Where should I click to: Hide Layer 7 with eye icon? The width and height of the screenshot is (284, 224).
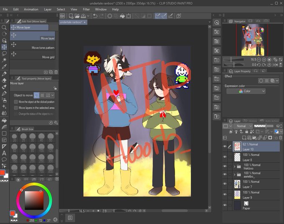225,183
